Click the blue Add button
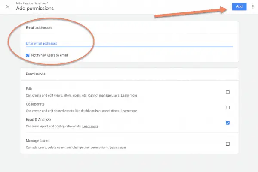Screen dimensions: 258x172 (x=239, y=6)
